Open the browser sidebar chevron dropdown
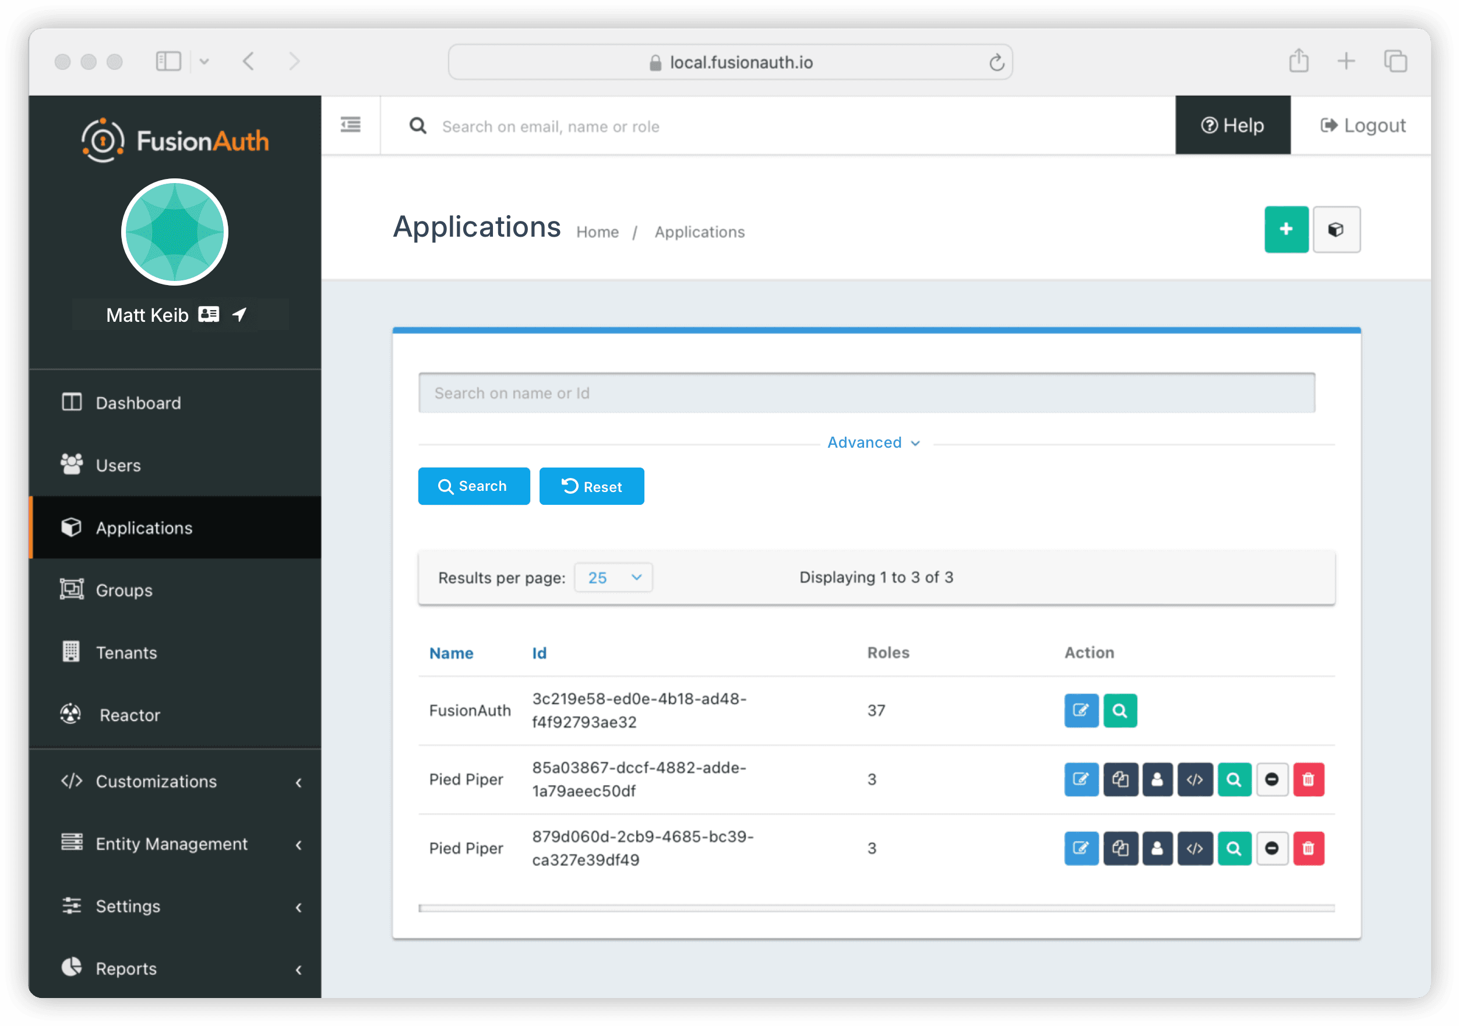The image size is (1459, 1026). pos(204,62)
